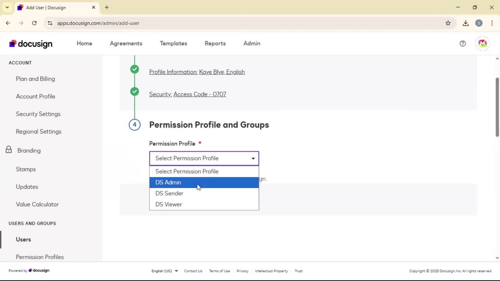500x281 pixels.
Task: Click the Docusign logo
Action: [x=31, y=44]
